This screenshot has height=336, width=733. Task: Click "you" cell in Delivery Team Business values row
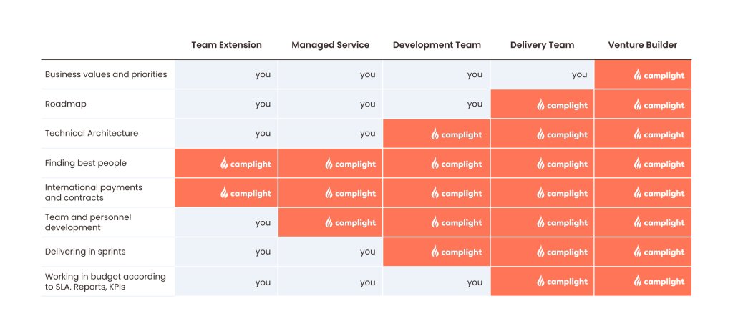pos(579,74)
